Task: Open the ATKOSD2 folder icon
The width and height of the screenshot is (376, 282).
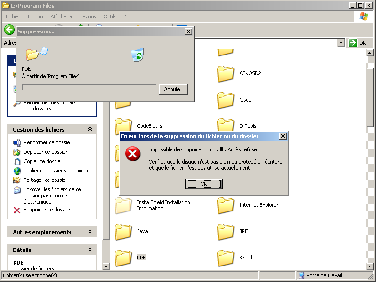Action: (226, 74)
